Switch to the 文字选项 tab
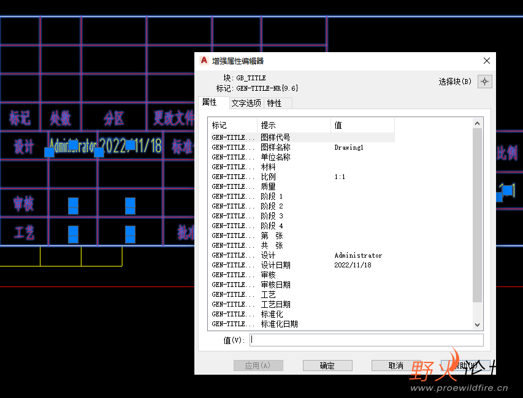The width and height of the screenshot is (523, 398). pos(246,103)
